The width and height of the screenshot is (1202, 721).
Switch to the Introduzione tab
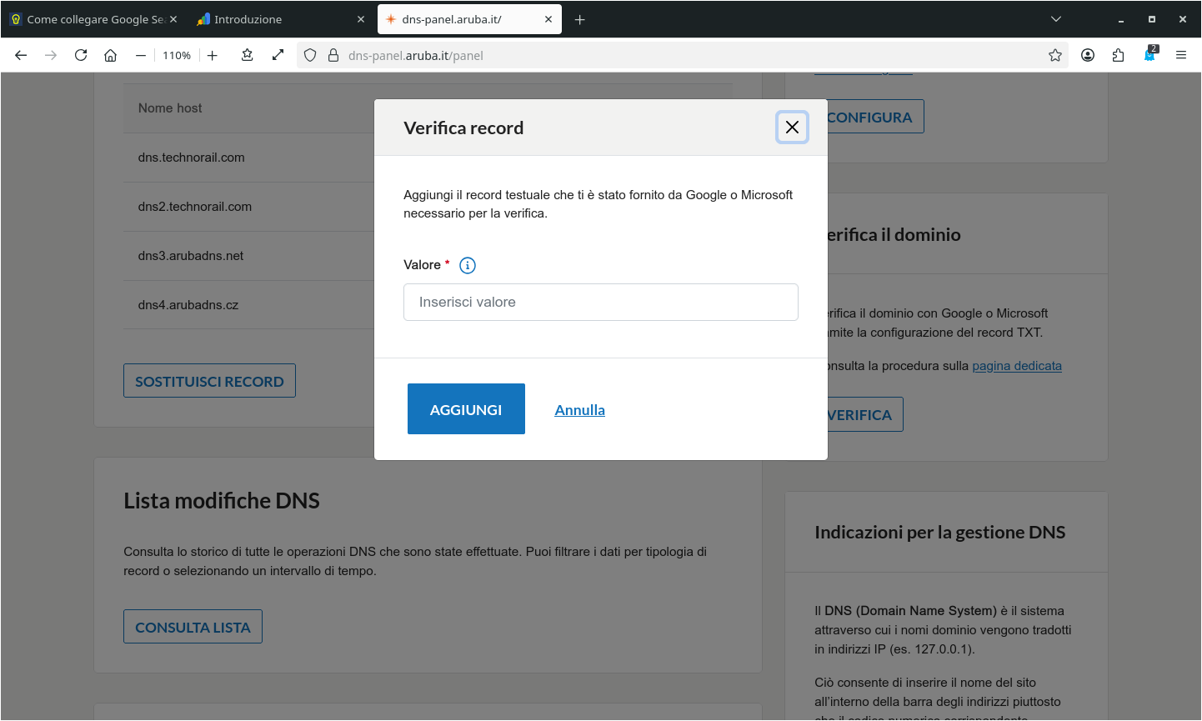pyautogui.click(x=248, y=19)
